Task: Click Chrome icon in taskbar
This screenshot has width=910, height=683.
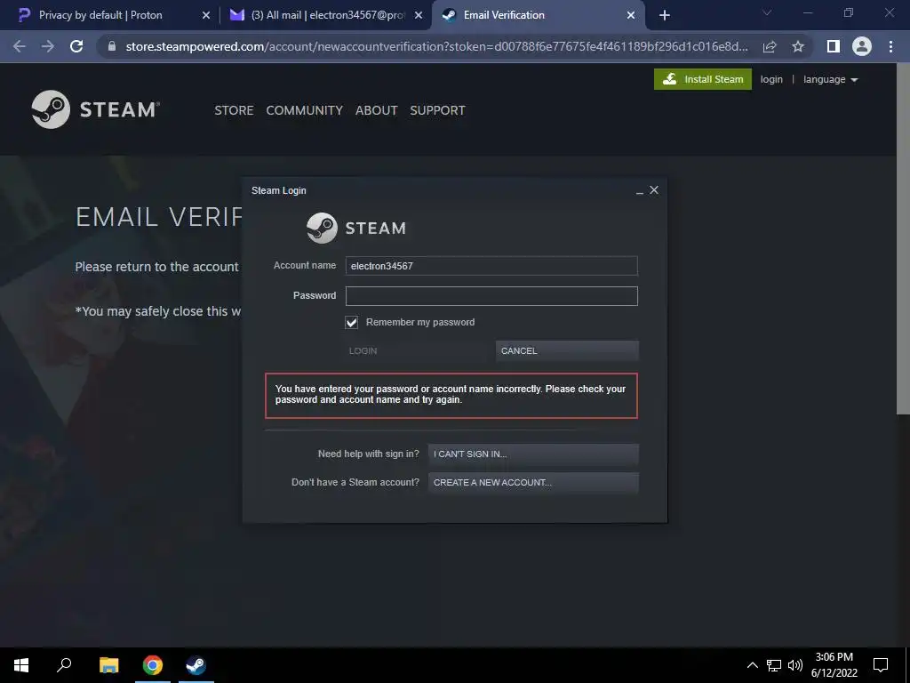Action: (x=153, y=665)
